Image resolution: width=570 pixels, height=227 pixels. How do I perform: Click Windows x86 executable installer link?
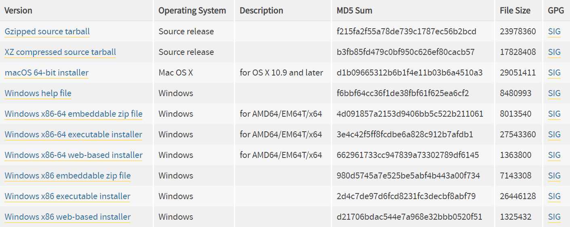(x=67, y=196)
